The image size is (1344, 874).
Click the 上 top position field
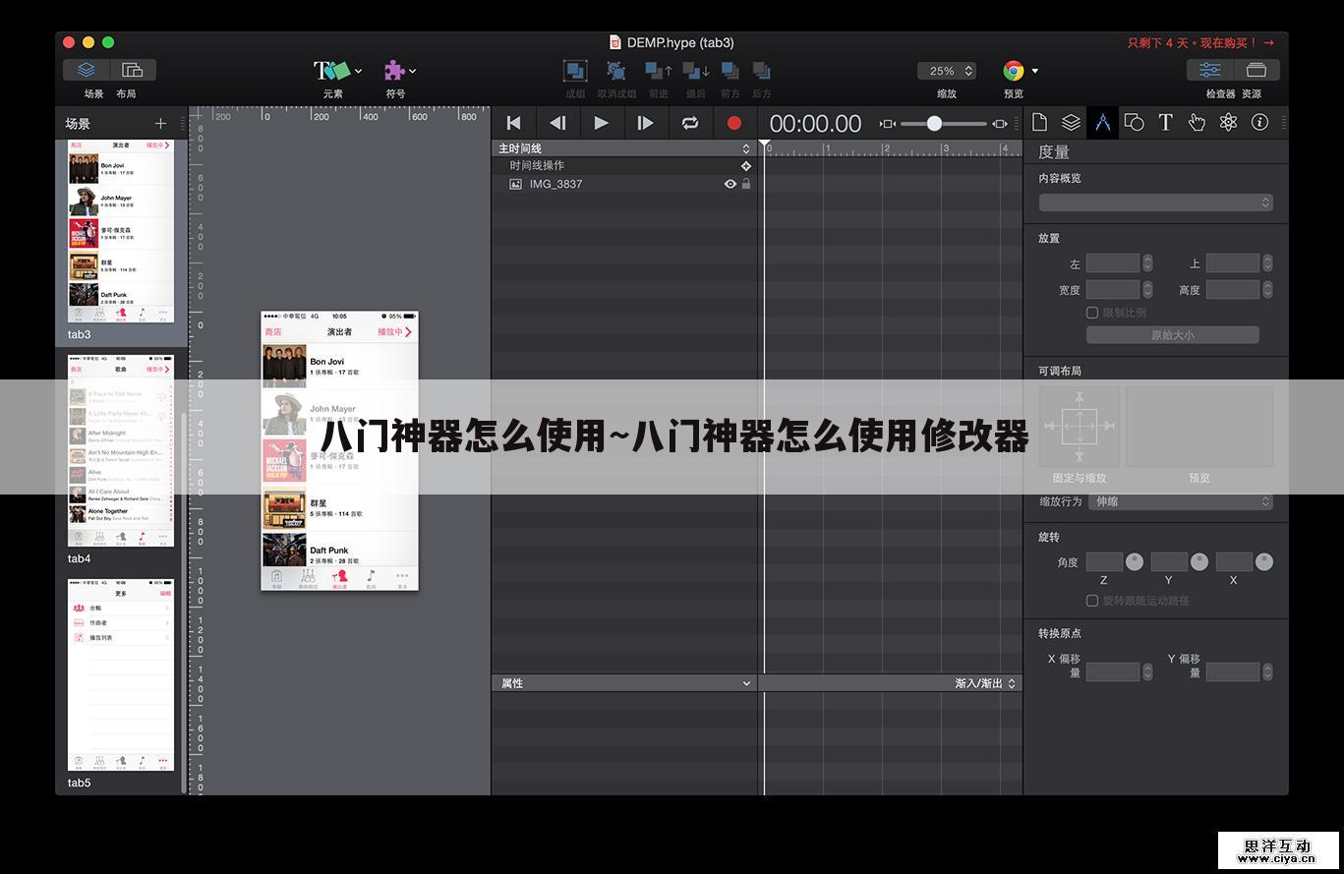1233,263
